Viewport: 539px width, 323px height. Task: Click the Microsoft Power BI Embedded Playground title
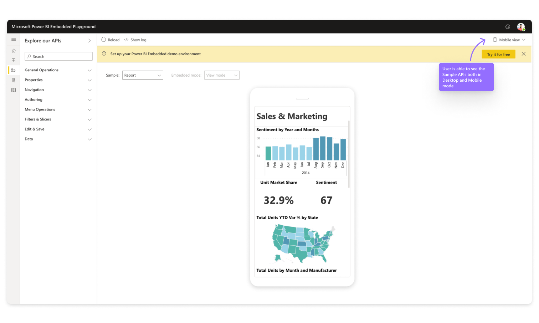53,27
